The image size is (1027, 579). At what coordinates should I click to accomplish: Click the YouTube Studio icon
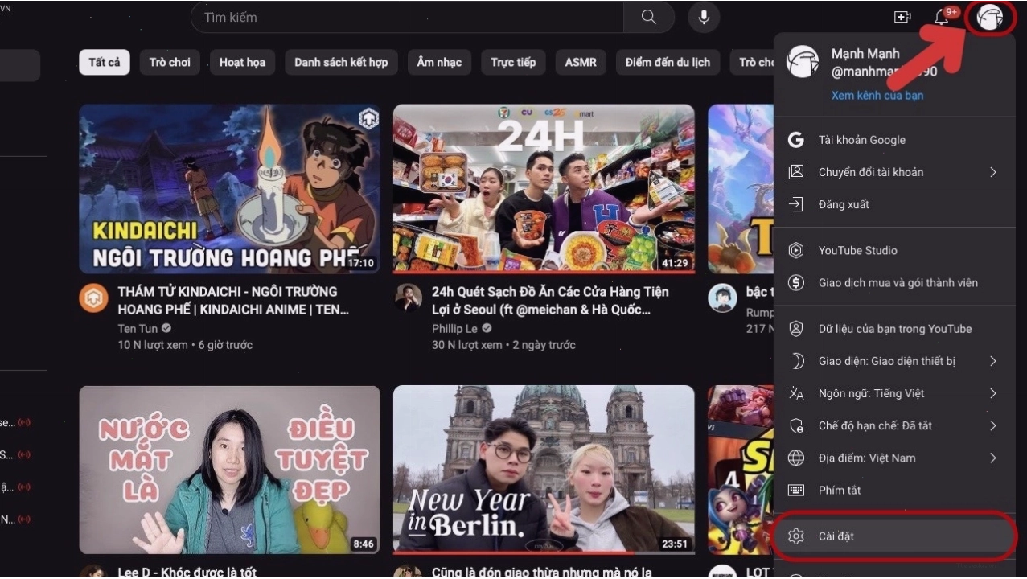point(796,250)
